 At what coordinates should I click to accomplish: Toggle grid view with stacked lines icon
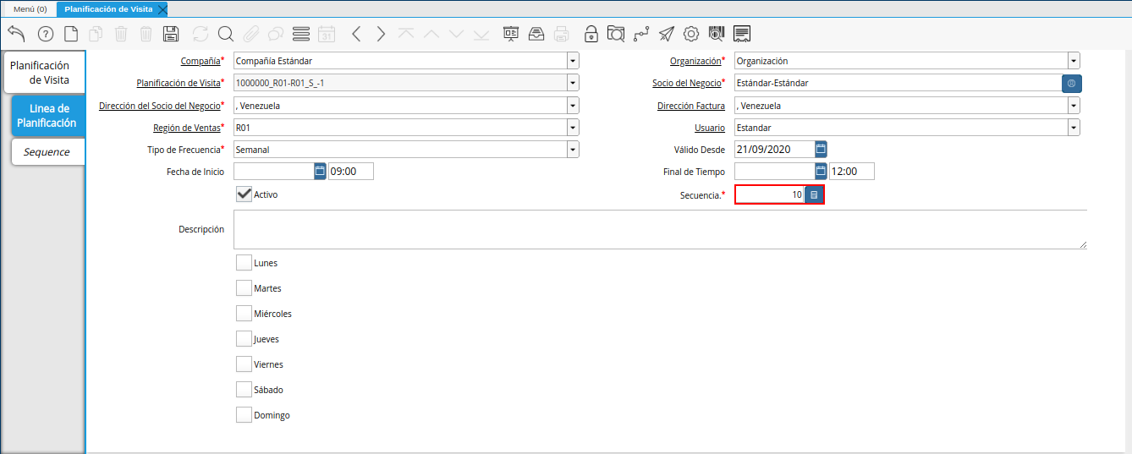(x=301, y=34)
